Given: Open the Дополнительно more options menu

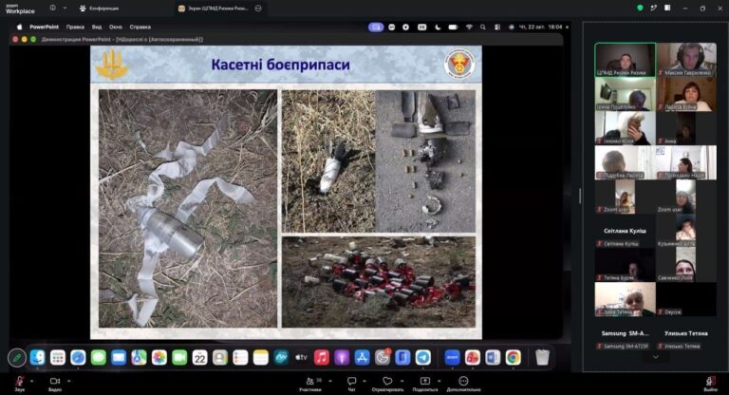Looking at the screenshot, I should click(463, 384).
